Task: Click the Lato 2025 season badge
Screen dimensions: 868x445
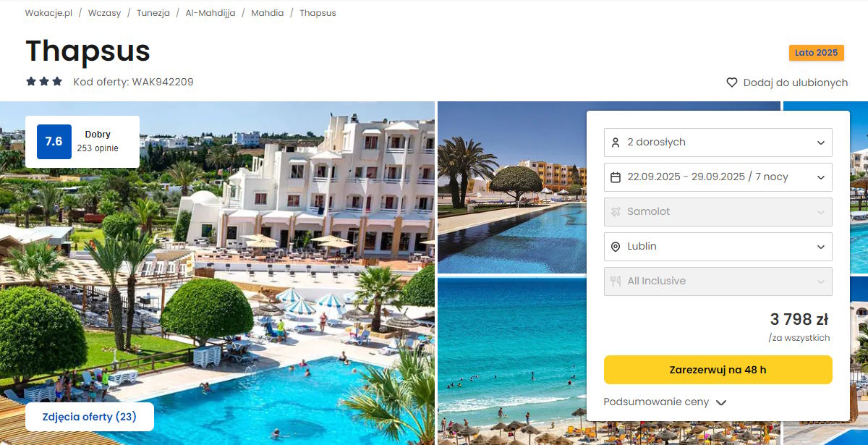Action: point(816,53)
